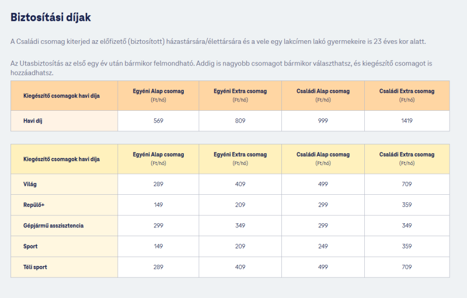Click the Családi Alap csomag header in orange table

coord(323,96)
